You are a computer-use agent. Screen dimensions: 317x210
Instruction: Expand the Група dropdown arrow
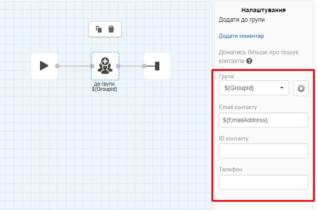pyautogui.click(x=282, y=88)
